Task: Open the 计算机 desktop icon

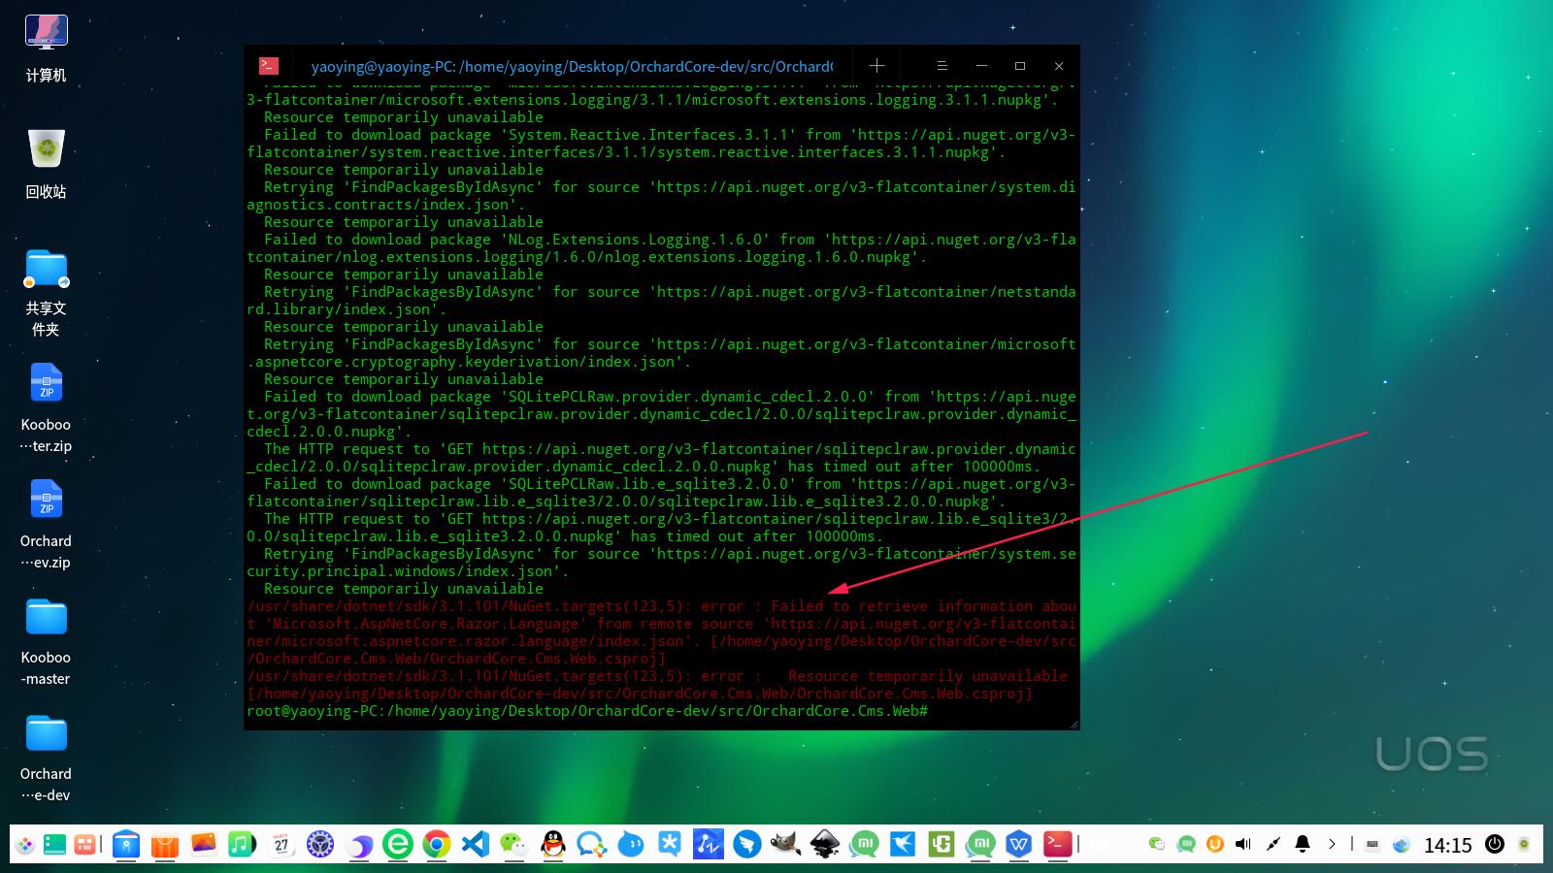Action: 46,48
